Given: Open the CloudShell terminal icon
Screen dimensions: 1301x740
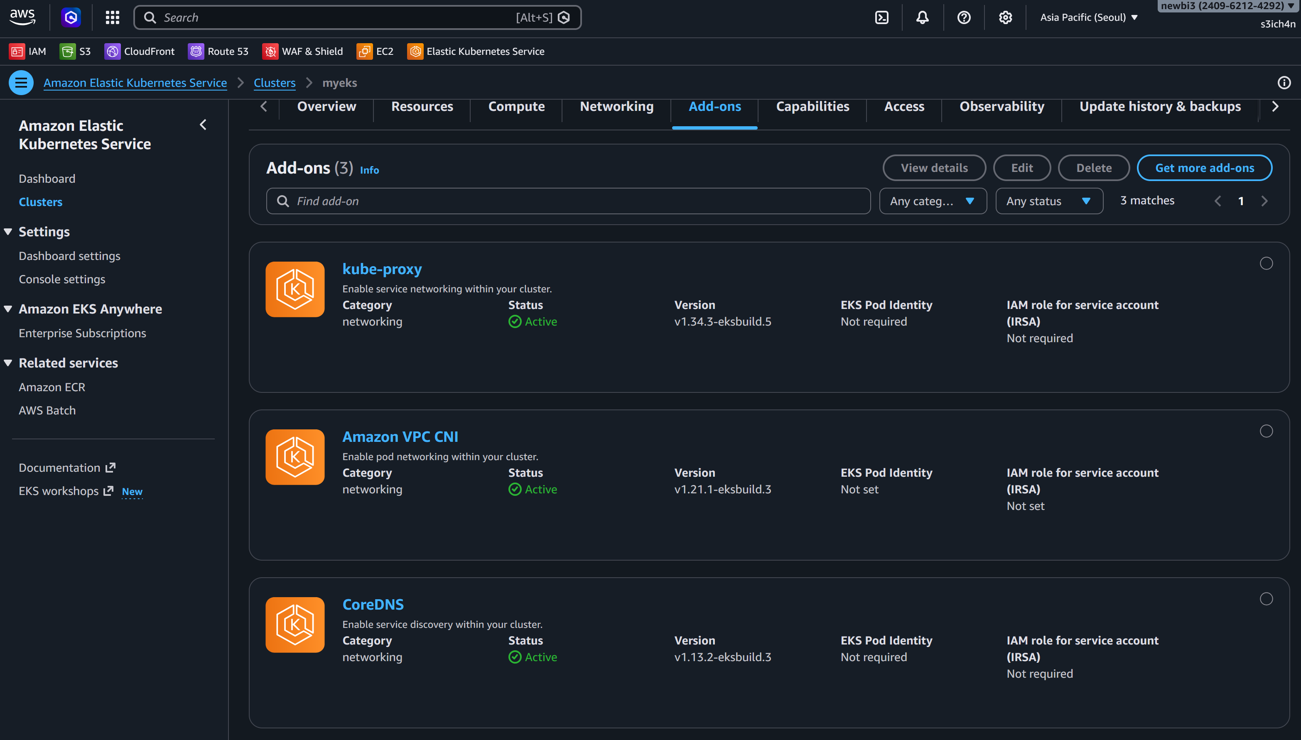Looking at the screenshot, I should point(881,17).
